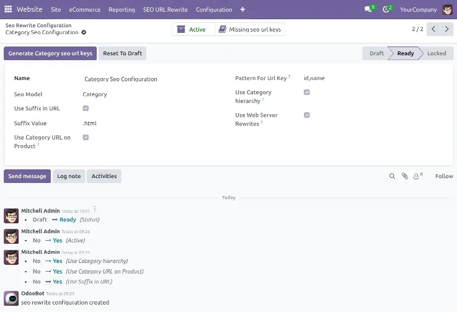Click Reset To Draft button
The image size is (457, 312).
(x=122, y=53)
